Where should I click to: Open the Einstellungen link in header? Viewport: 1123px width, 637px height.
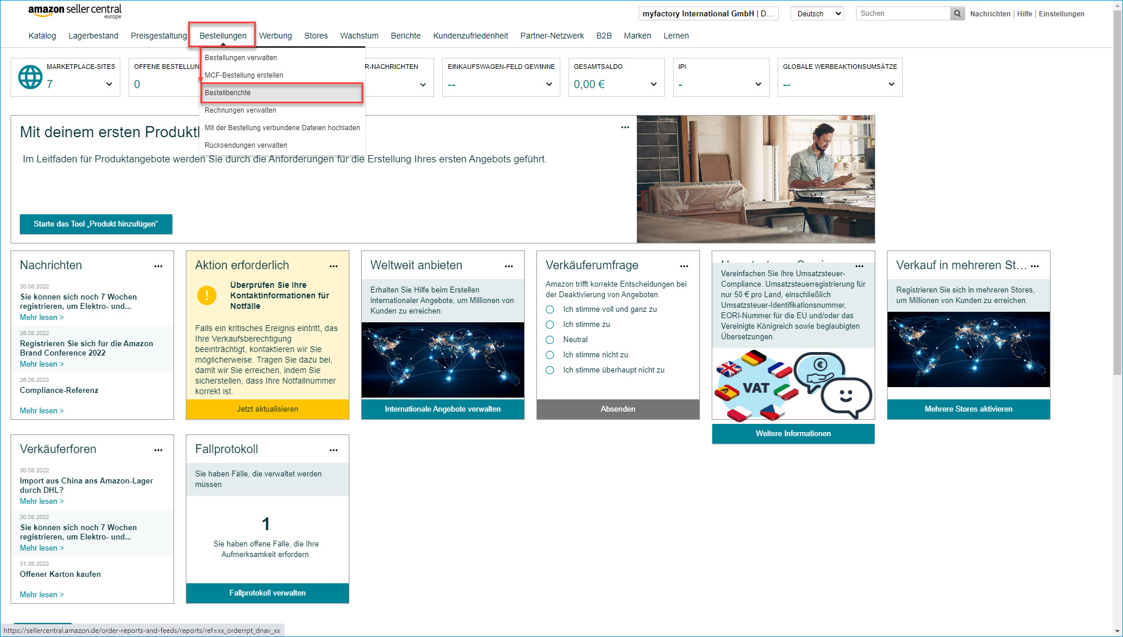coord(1061,14)
